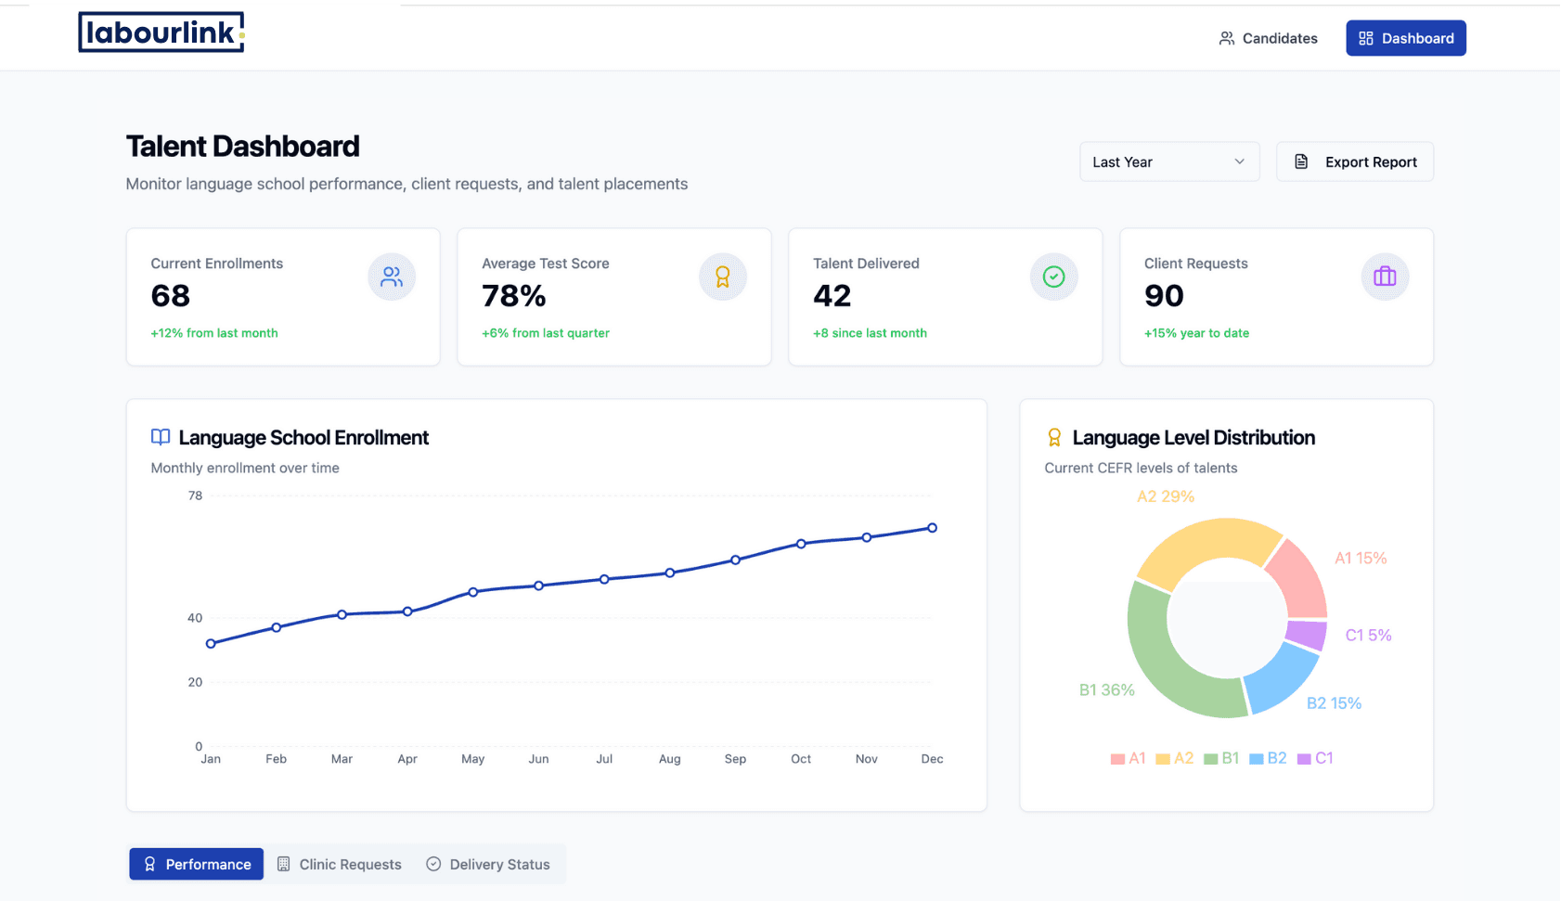Click the award icon in Average Test Score card
Image resolution: width=1561 pixels, height=901 pixels.
723,277
